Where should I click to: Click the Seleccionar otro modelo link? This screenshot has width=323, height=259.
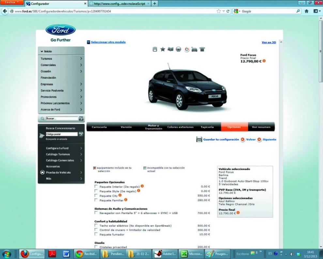(x=108, y=42)
